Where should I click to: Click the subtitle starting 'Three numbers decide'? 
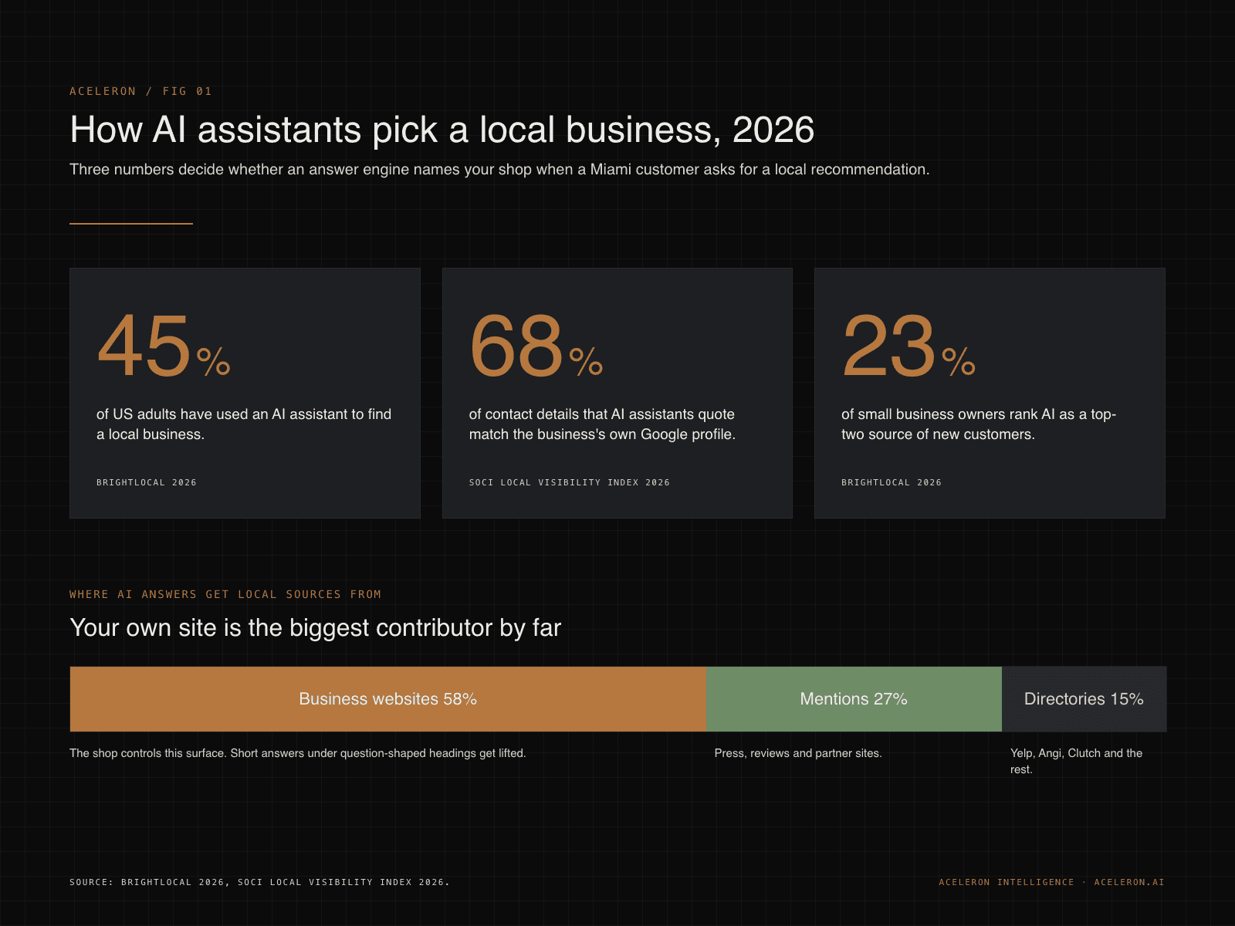click(x=499, y=169)
